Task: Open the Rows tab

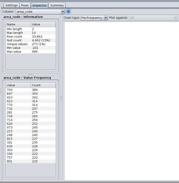Action: [25, 5]
